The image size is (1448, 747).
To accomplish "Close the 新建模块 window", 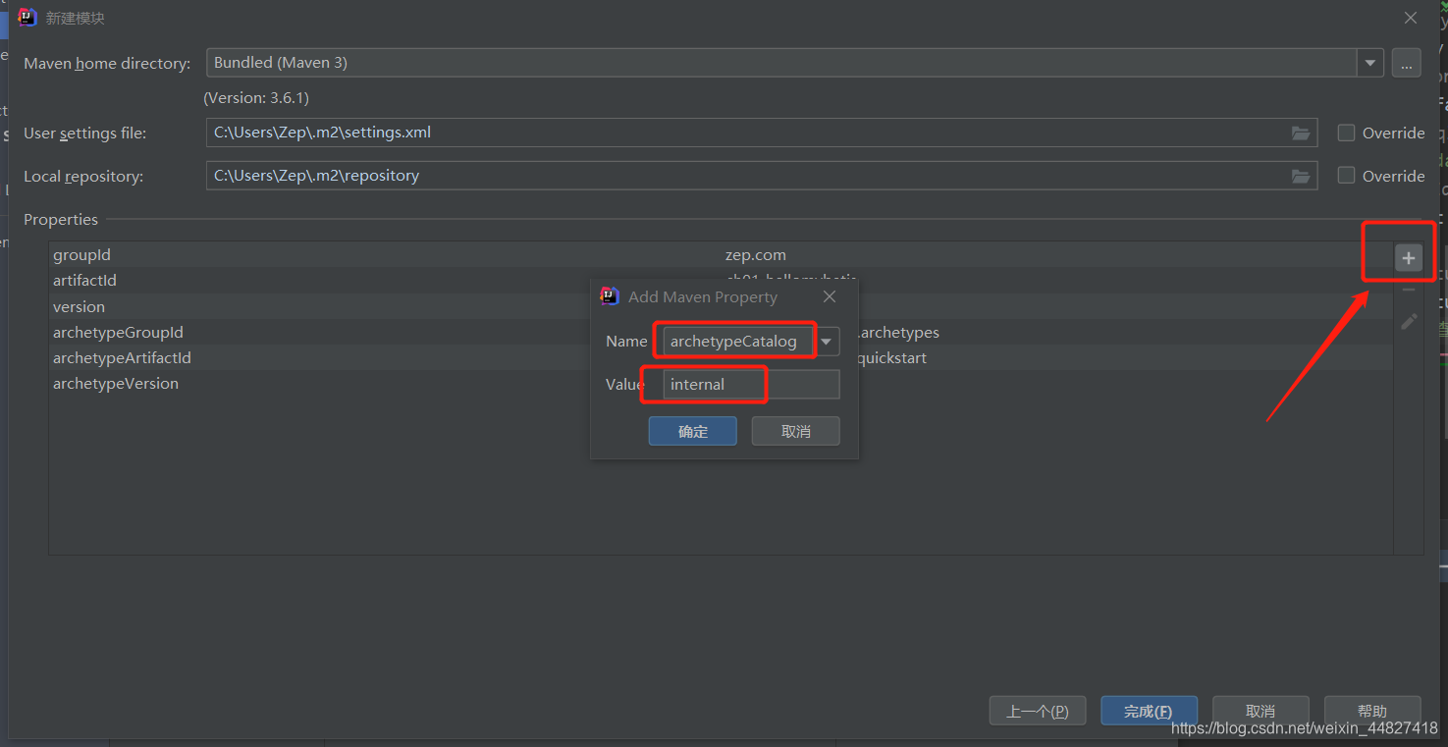I will pyautogui.click(x=1410, y=18).
